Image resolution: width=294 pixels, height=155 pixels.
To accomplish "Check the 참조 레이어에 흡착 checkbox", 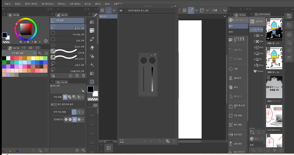I will point(55,104).
